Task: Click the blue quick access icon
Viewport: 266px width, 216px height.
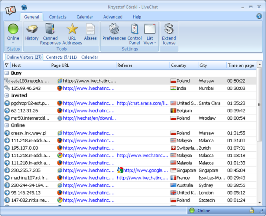Action: [x=24, y=8]
